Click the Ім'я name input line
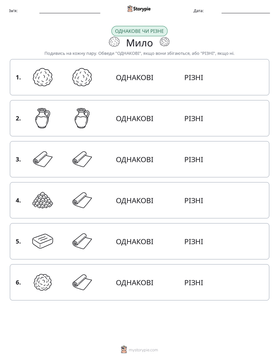This screenshot has width=279, height=361. [70, 11]
